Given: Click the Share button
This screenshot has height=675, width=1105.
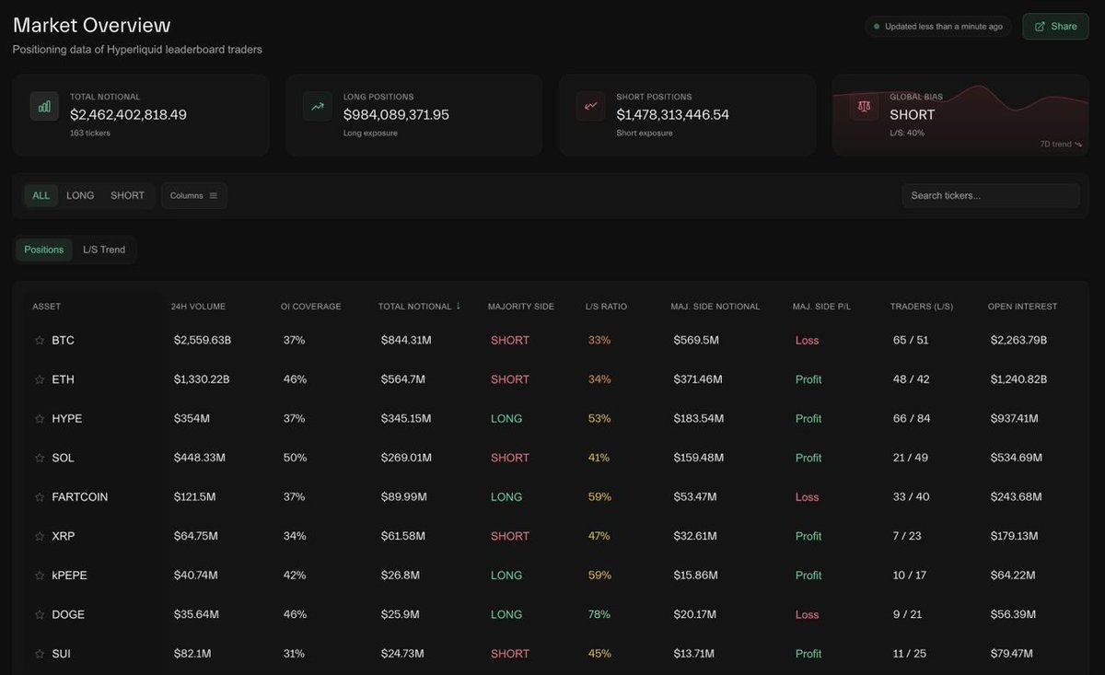Looking at the screenshot, I should (1055, 27).
